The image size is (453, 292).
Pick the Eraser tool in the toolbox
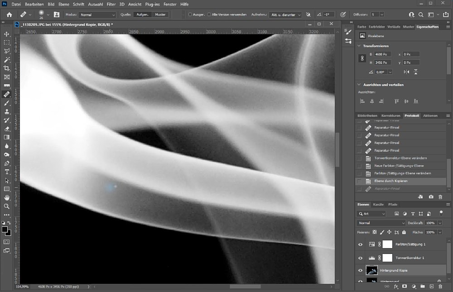(x=7, y=129)
